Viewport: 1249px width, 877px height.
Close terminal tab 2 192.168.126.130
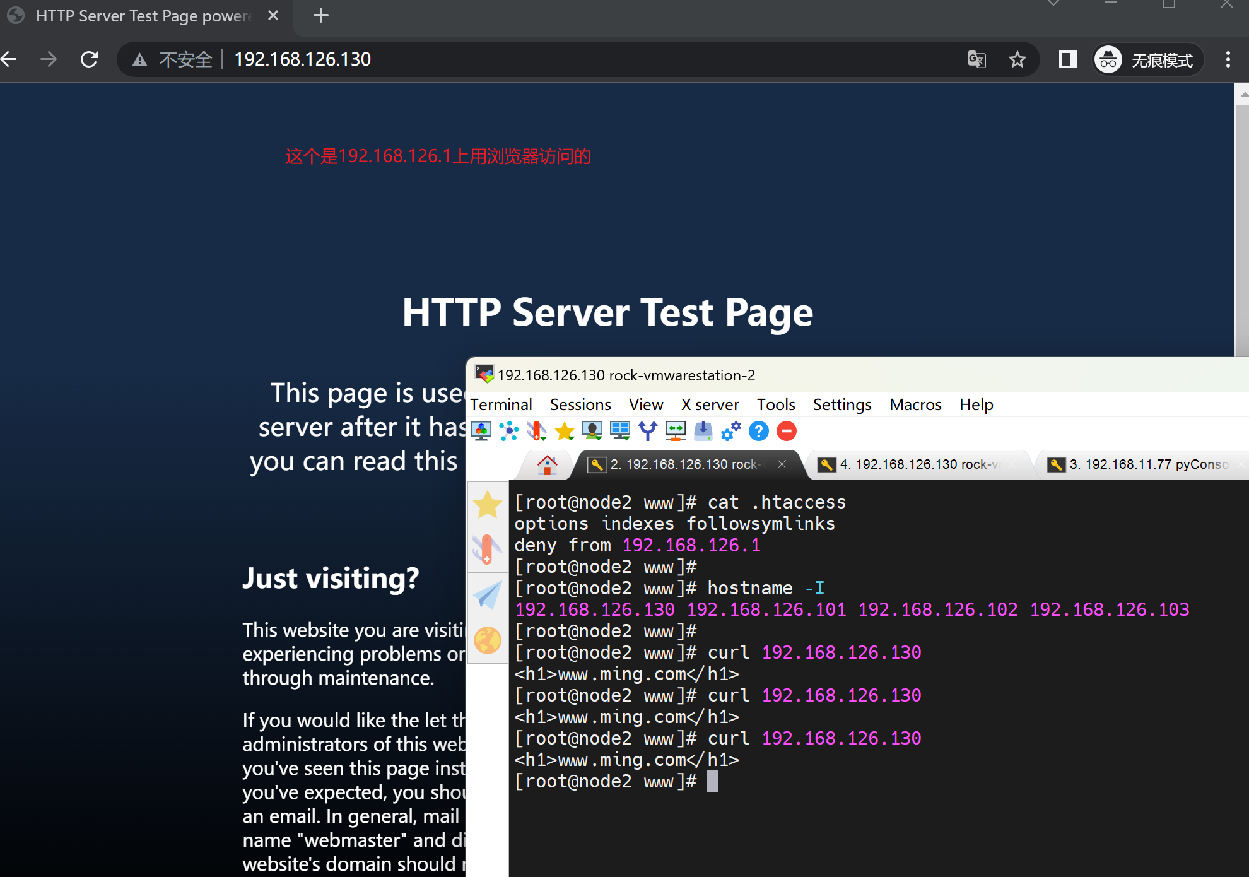tap(782, 464)
